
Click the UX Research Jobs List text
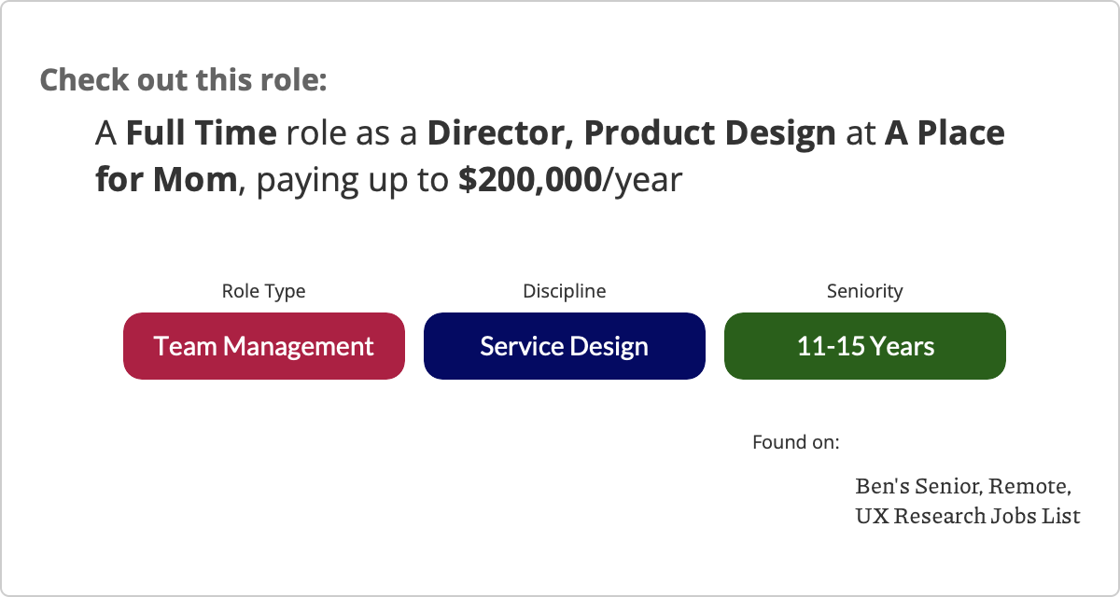point(967,515)
